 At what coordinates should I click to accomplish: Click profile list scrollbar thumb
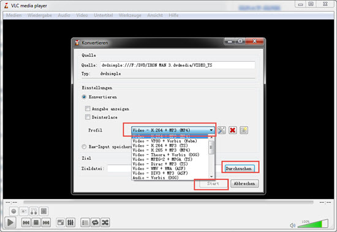(211, 148)
